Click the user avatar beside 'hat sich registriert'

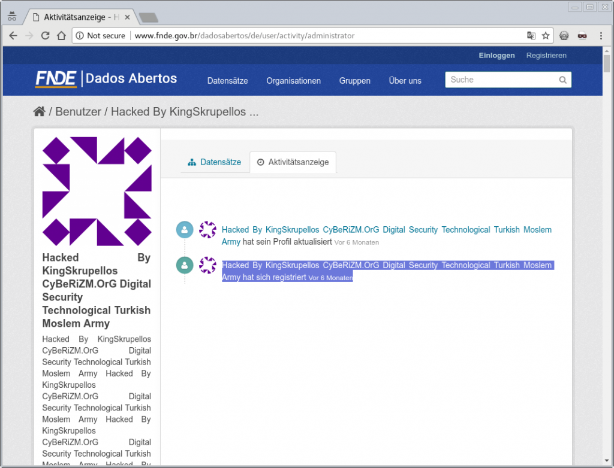click(207, 265)
